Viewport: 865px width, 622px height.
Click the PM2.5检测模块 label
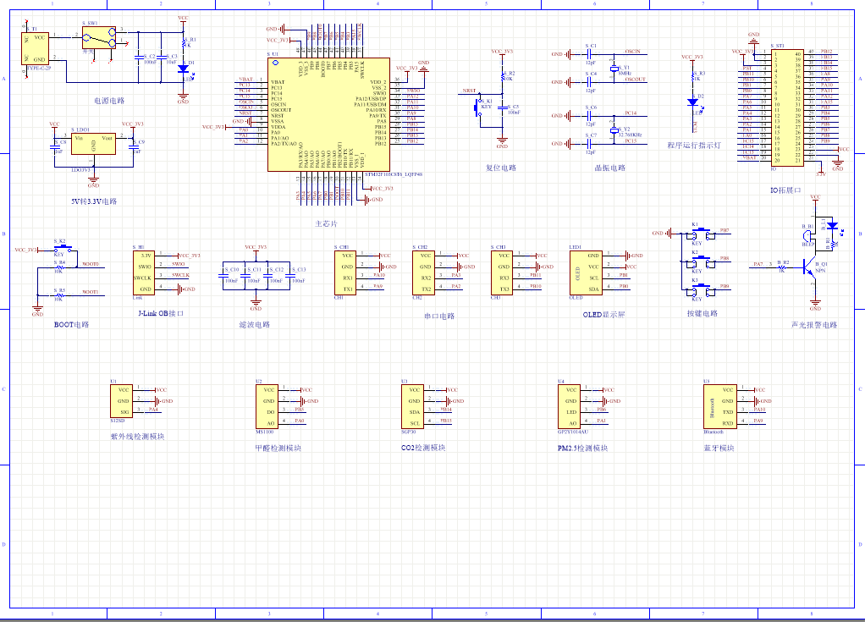(x=582, y=448)
